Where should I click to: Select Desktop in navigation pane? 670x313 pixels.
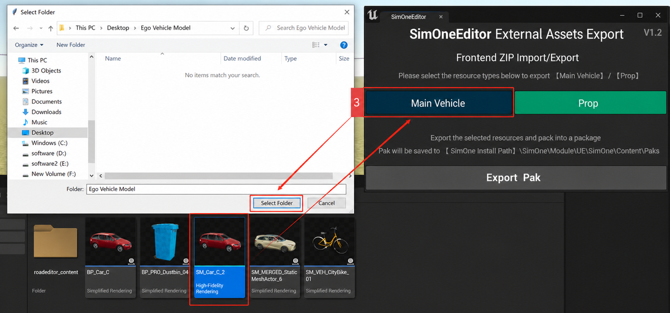(42, 133)
